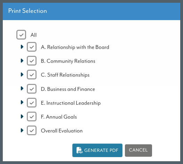Expand the D. Business and Finance arrow
This screenshot has height=164, width=183.
pos(22,88)
